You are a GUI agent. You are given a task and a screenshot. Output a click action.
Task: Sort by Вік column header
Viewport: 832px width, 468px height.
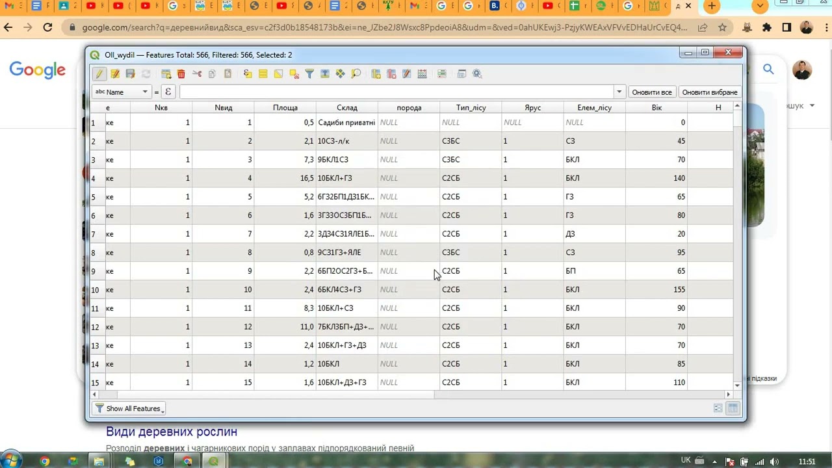(x=656, y=108)
